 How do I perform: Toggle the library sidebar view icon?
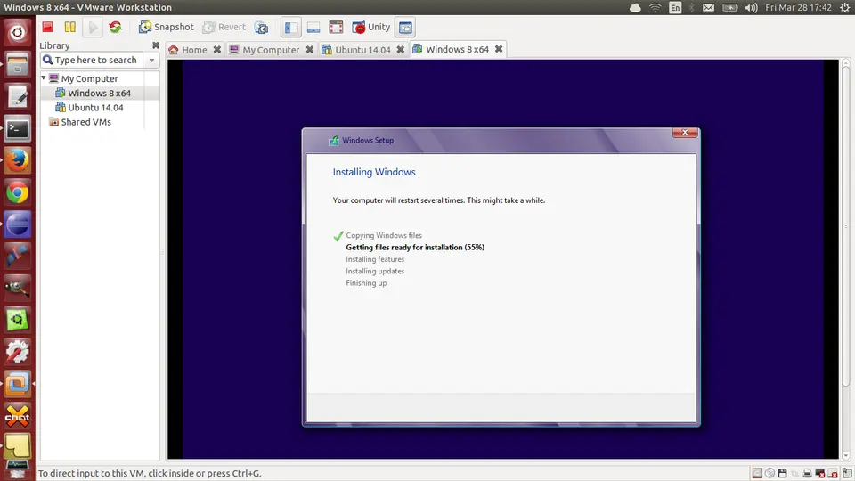click(x=290, y=28)
